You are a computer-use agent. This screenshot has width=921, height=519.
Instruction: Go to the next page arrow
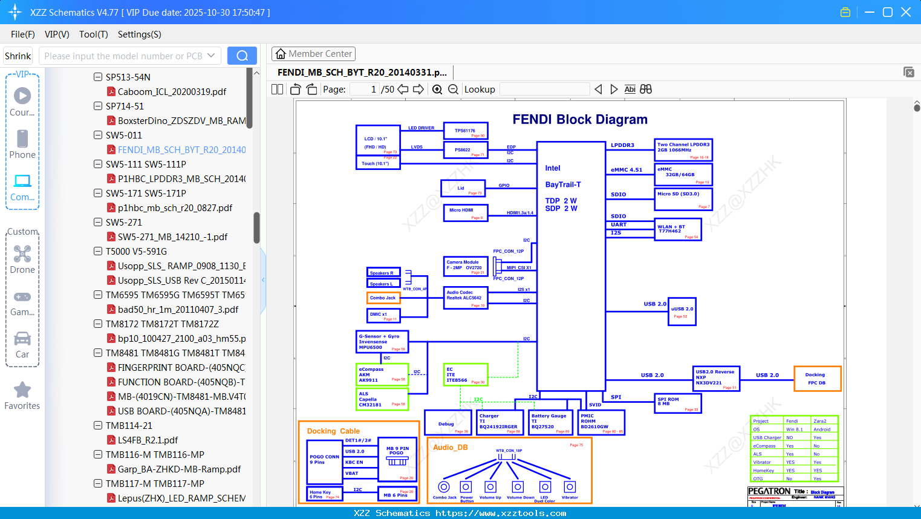pos(418,89)
